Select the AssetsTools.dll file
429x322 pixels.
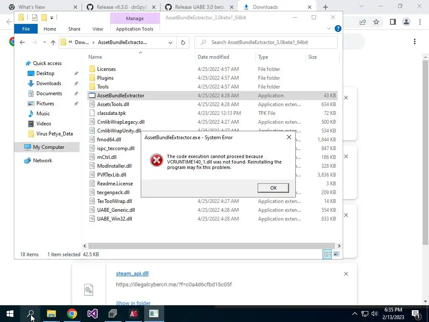pos(212,104)
